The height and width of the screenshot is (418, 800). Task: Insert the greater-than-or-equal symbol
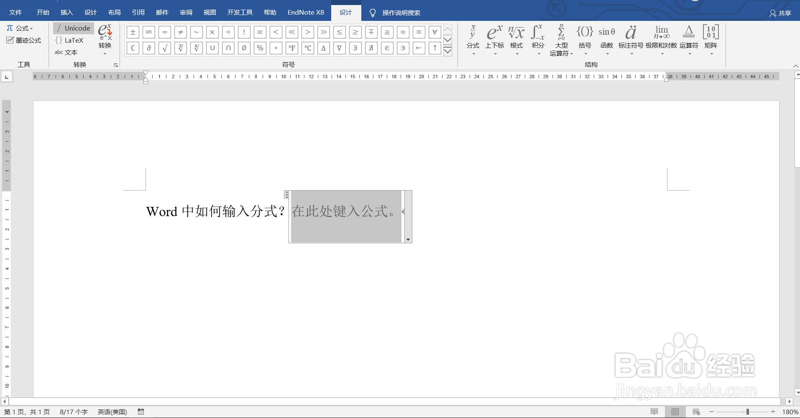355,32
